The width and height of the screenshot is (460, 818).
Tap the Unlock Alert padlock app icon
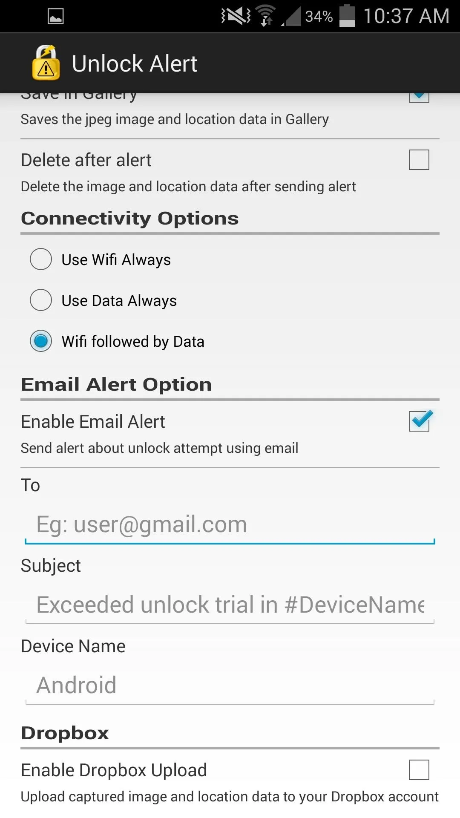click(46, 63)
